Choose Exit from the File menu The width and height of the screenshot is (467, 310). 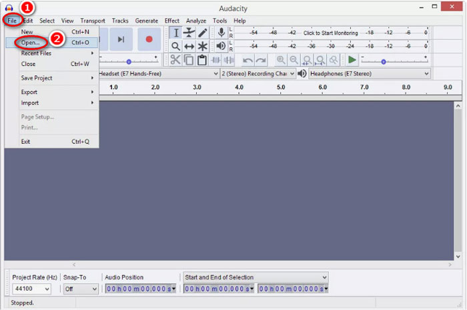click(x=52, y=141)
